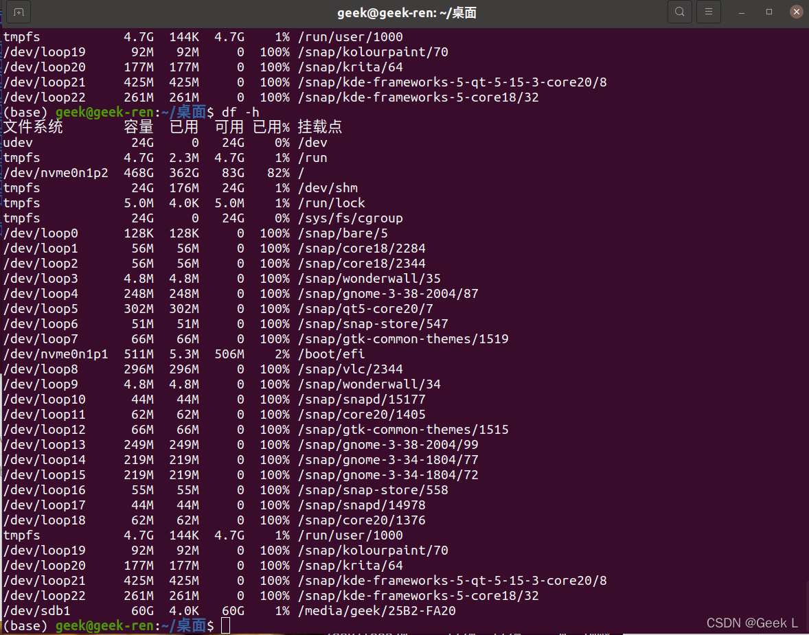Click the /dev/loop0 device name
The width and height of the screenshot is (809, 635).
tap(41, 233)
